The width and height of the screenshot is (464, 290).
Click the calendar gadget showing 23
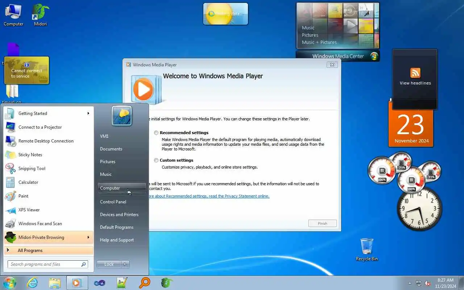click(x=411, y=125)
